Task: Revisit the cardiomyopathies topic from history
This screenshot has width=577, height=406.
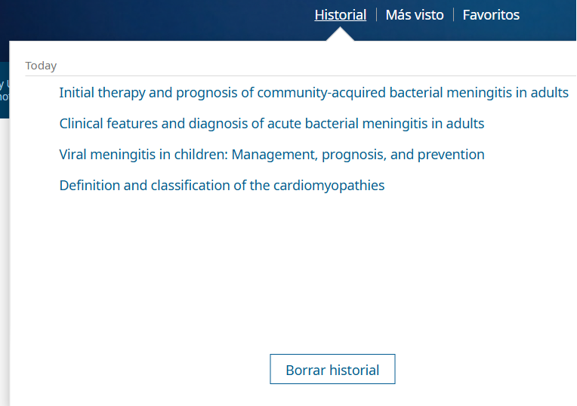Action: (222, 186)
